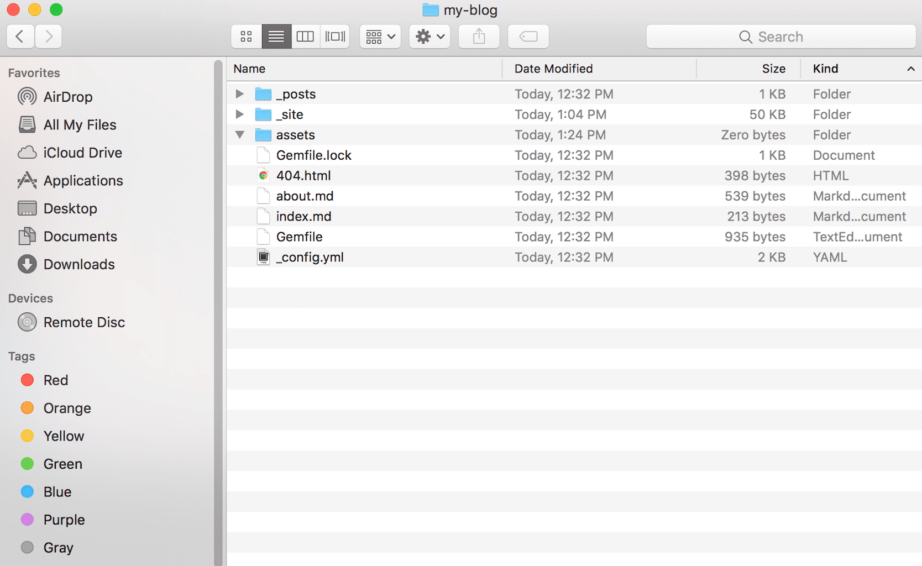Click the Share toolbar button
Image resolution: width=922 pixels, height=566 pixels.
click(x=479, y=36)
